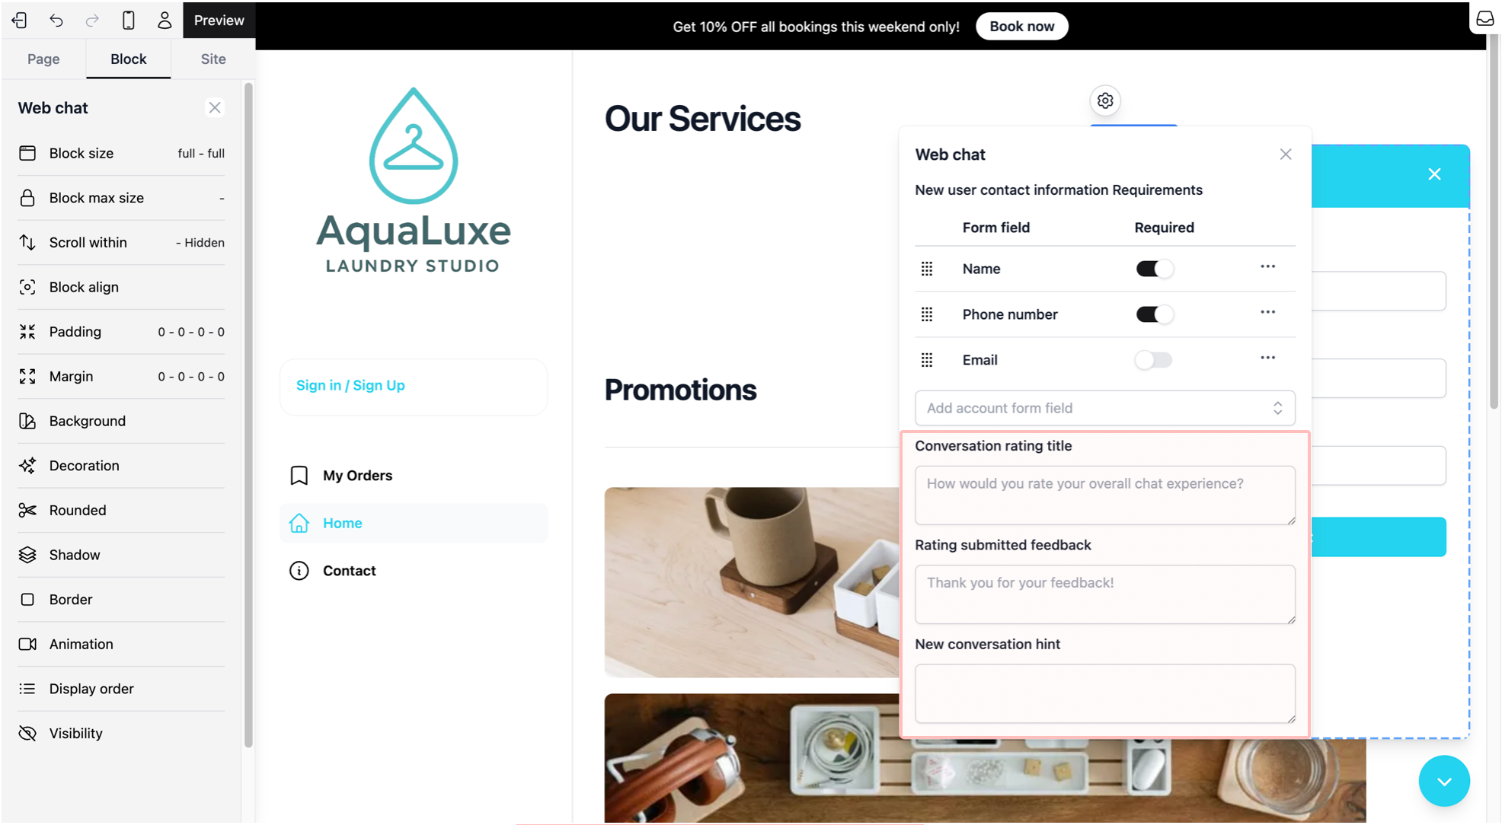
Task: Disable Phone number required switch
Action: coord(1154,314)
